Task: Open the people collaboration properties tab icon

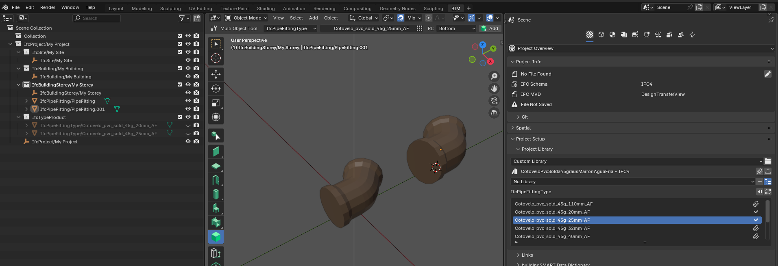Action: pyautogui.click(x=681, y=35)
